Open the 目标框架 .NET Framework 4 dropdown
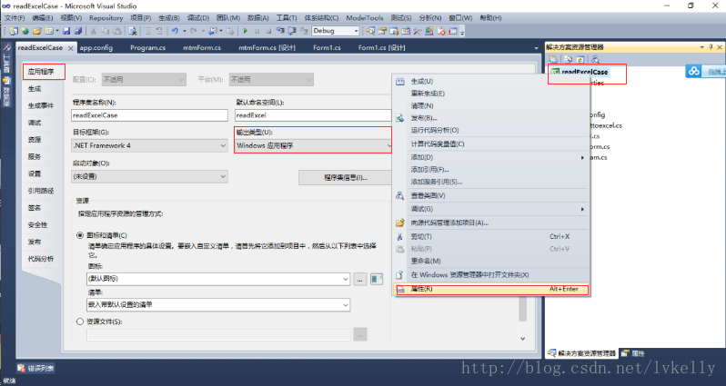 [x=149, y=145]
